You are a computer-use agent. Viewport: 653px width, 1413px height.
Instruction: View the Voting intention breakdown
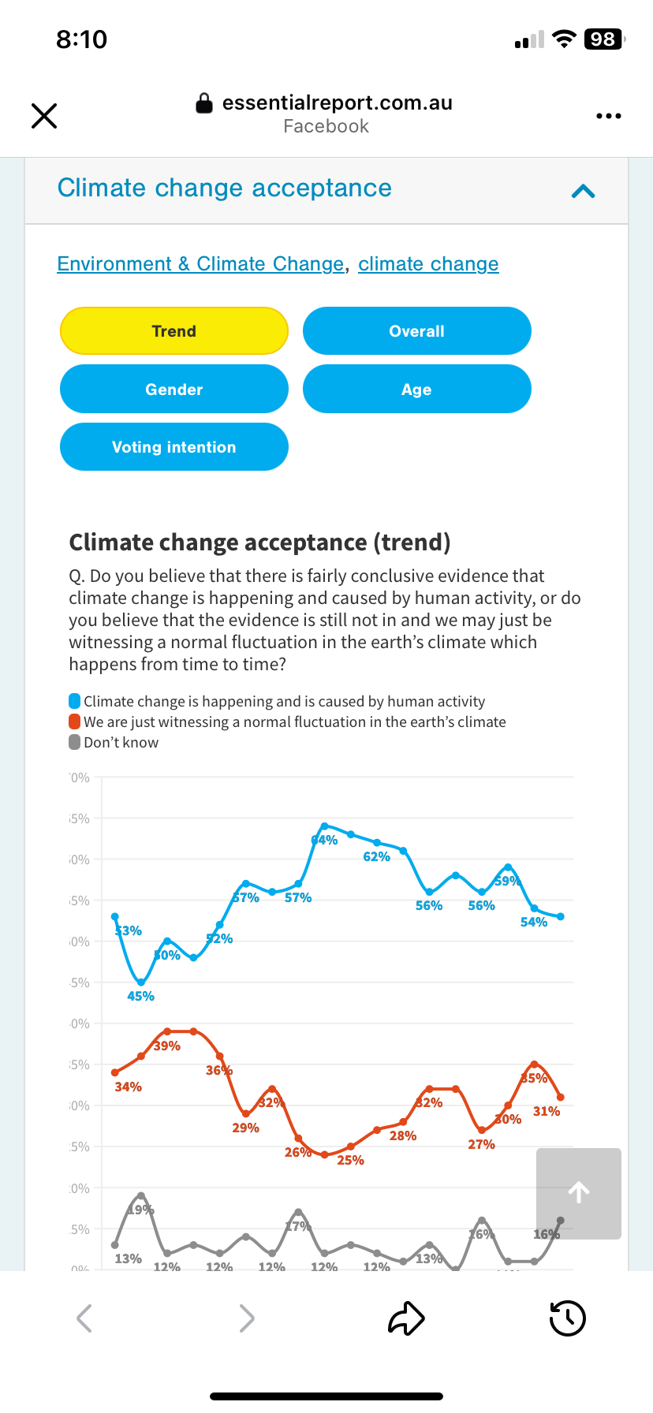click(174, 447)
